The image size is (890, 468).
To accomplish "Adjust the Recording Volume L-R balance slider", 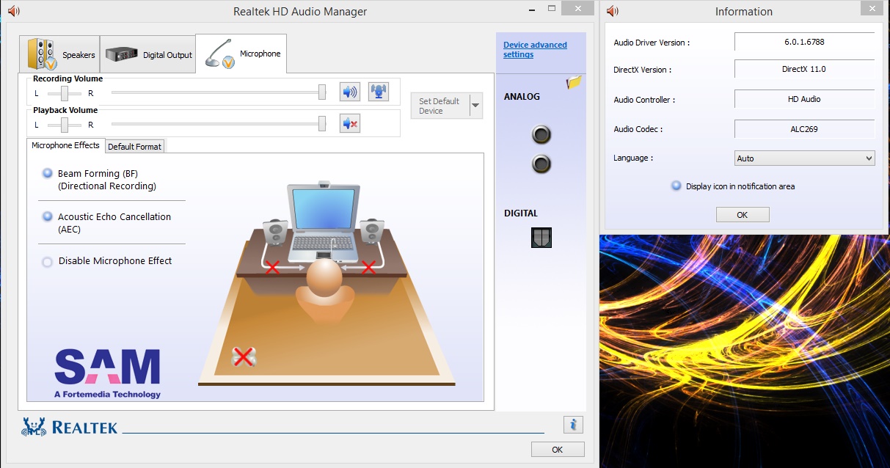I will click(x=65, y=93).
